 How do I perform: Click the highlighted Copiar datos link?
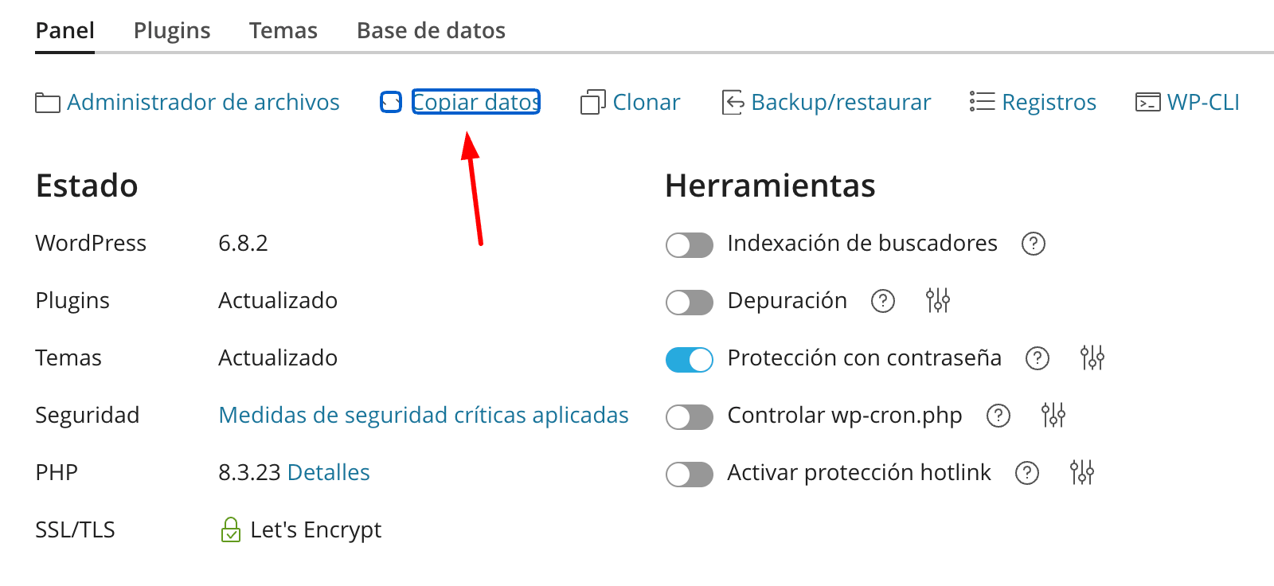(475, 102)
